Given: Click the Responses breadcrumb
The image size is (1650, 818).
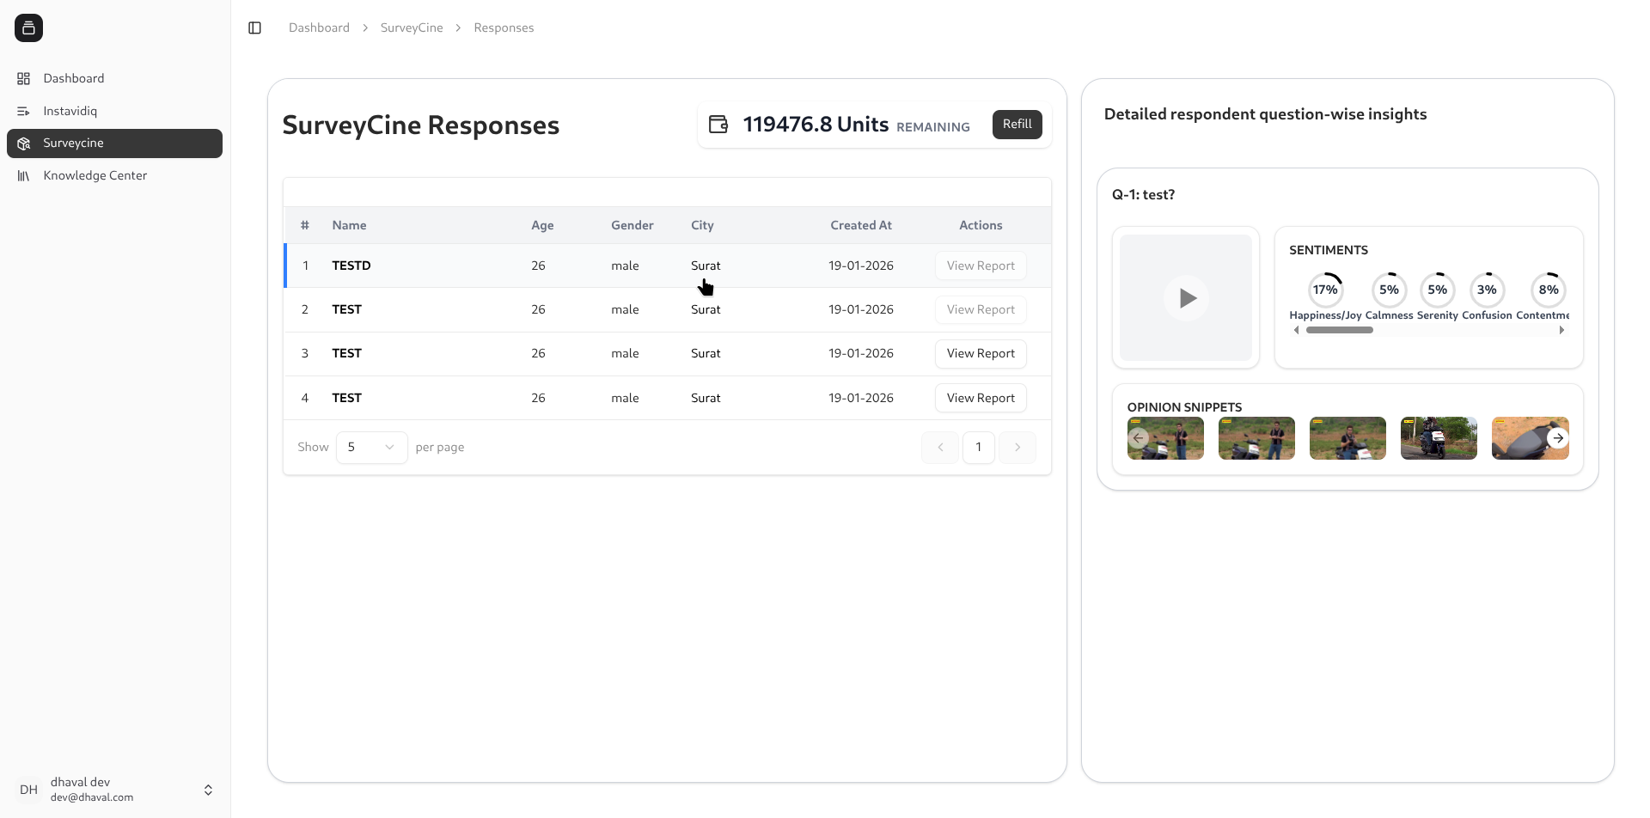Looking at the screenshot, I should pyautogui.click(x=504, y=27).
